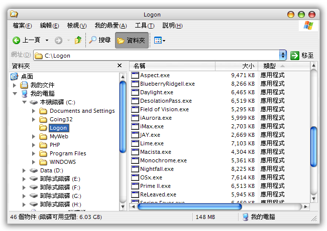Click the greyed Forward arrow icon

pyautogui.click(x=58, y=40)
